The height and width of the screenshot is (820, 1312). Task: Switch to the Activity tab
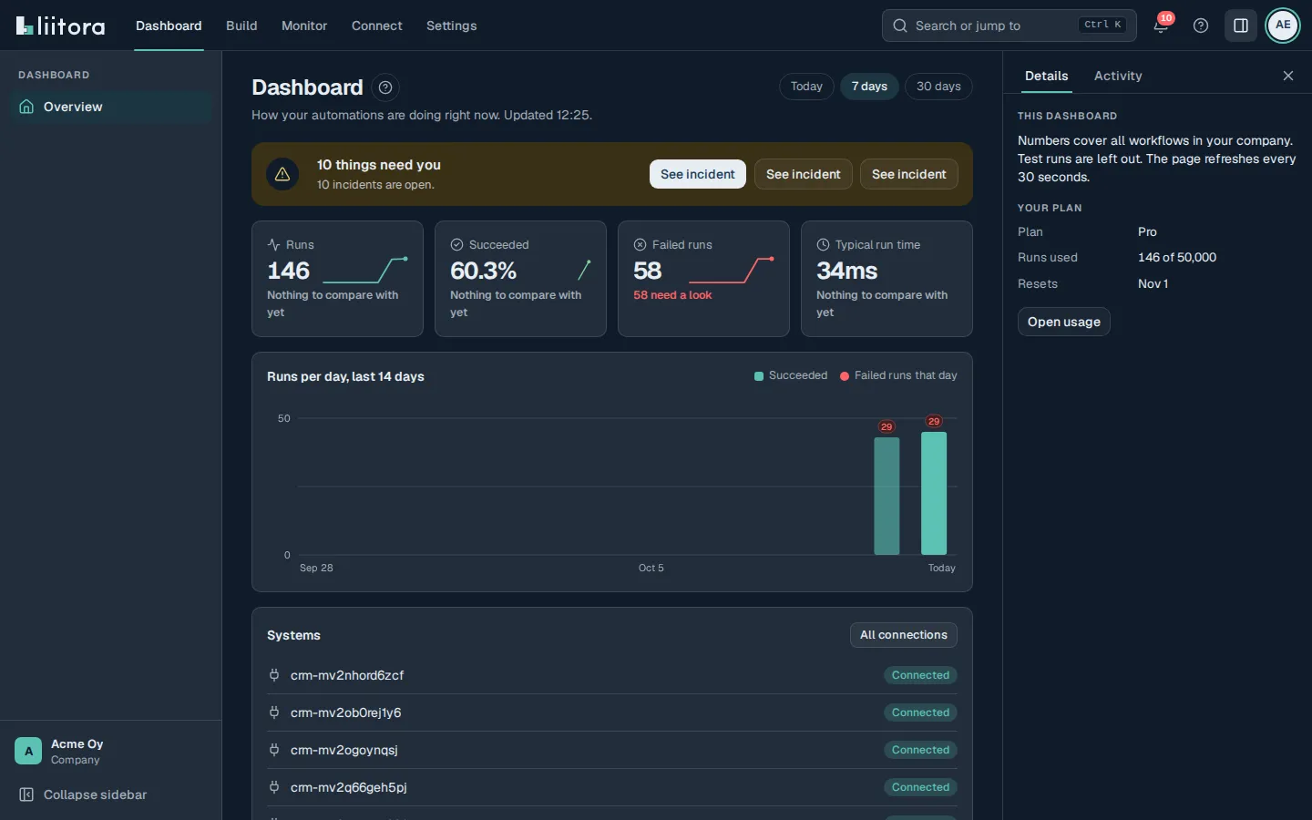(1118, 76)
